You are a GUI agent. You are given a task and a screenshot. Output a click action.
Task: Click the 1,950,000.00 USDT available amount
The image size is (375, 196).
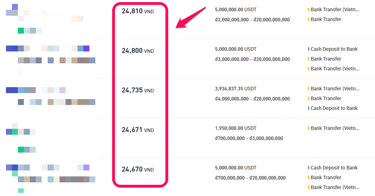236,128
